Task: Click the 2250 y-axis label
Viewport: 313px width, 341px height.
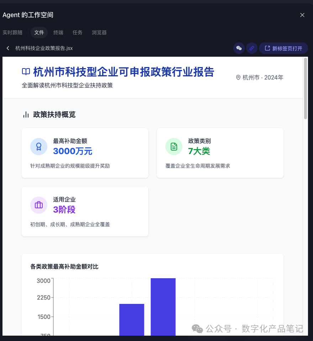Action: click(x=43, y=297)
